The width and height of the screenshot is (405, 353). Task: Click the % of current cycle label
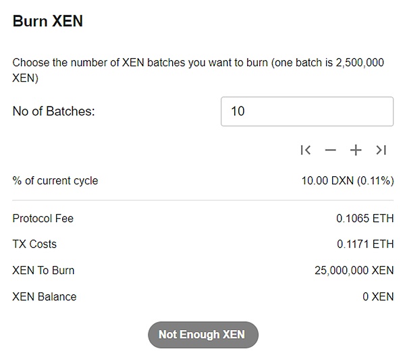point(55,181)
